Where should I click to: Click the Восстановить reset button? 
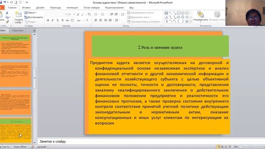(x=34, y=17)
